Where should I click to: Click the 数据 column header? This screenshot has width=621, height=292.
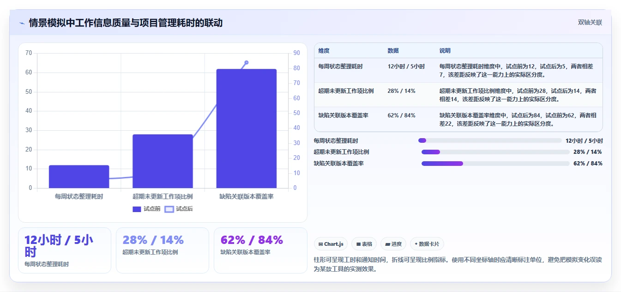click(x=393, y=51)
